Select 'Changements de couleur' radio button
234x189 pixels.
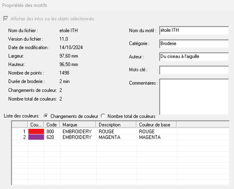tap(46, 116)
